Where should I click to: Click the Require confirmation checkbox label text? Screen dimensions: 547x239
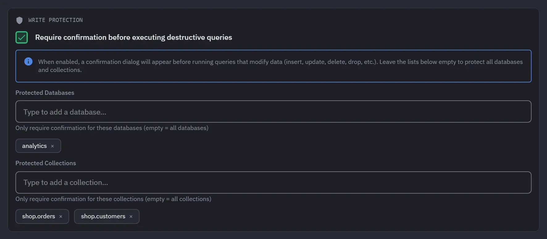pyautogui.click(x=134, y=37)
